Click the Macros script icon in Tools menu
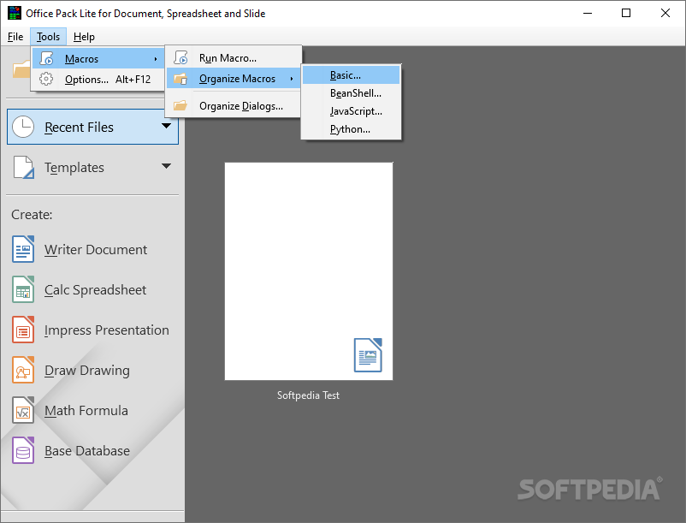686x523 pixels. click(46, 58)
